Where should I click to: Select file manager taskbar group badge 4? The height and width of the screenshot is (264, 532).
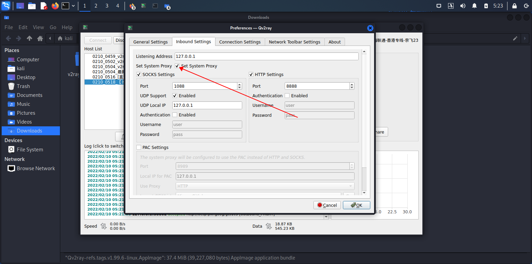click(x=167, y=6)
